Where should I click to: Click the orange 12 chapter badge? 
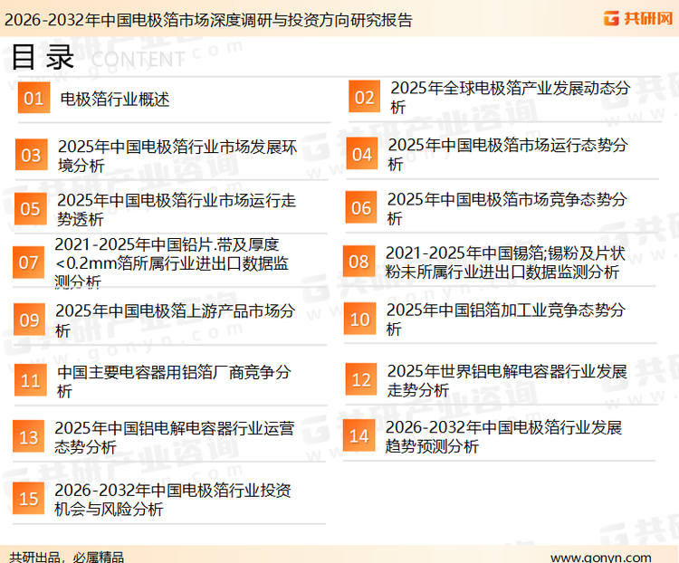361,379
